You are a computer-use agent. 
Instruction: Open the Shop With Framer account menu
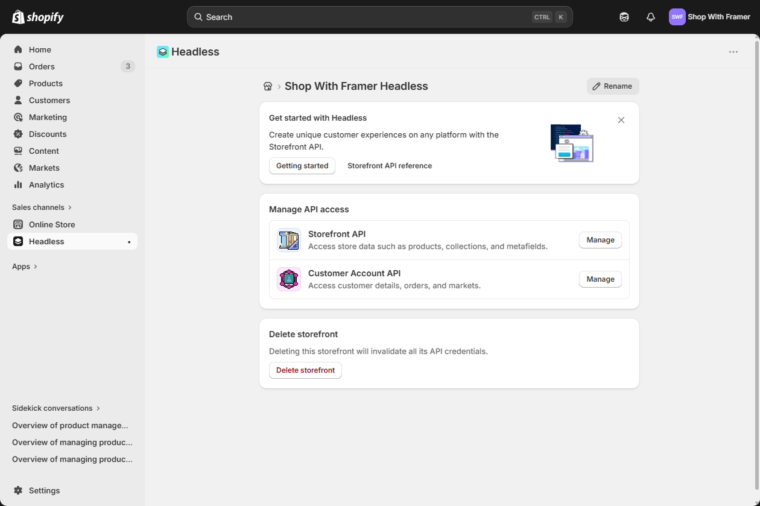click(710, 17)
